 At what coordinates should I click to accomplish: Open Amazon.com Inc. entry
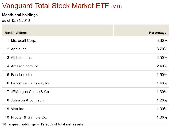pos(25,66)
